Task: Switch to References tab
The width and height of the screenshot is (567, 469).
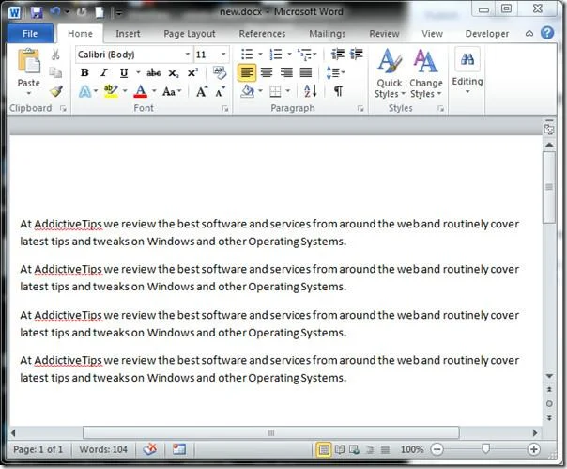Action: click(262, 34)
